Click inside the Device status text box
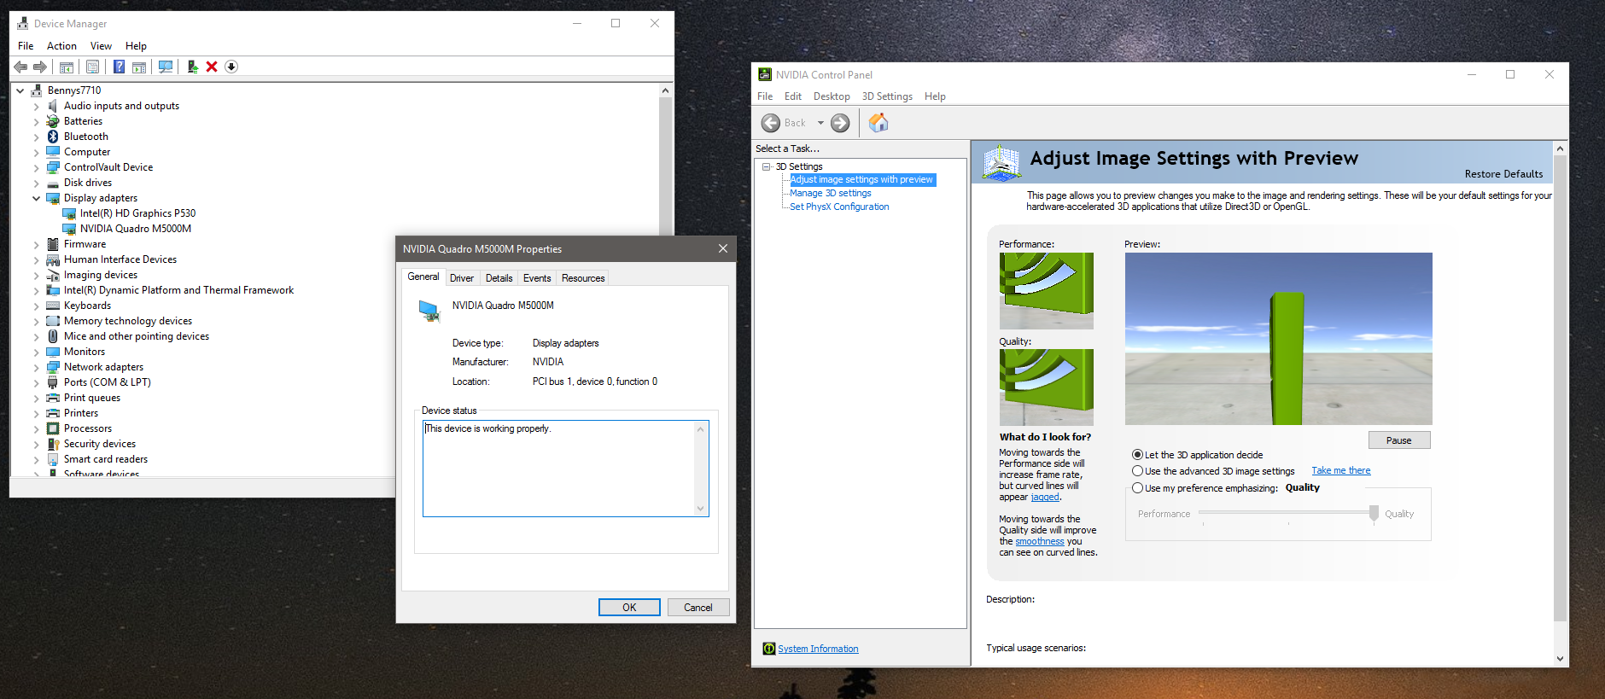Image resolution: width=1605 pixels, height=699 pixels. point(565,468)
